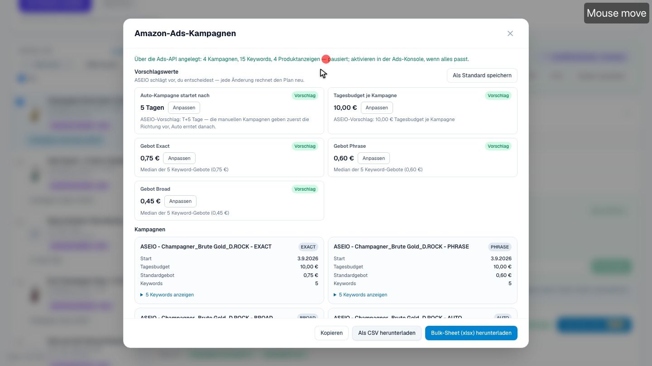Click the "Vorschlagswerte" section heading
The image size is (652, 366).
coord(156,72)
